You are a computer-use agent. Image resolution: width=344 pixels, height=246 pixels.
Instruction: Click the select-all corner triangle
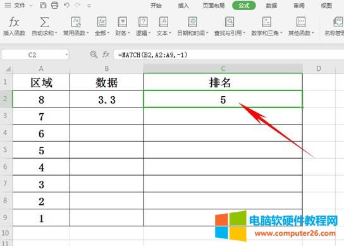click(8, 69)
